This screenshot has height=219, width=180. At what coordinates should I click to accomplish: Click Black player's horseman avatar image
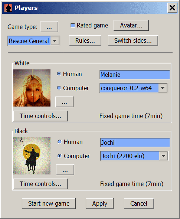coord(32,156)
